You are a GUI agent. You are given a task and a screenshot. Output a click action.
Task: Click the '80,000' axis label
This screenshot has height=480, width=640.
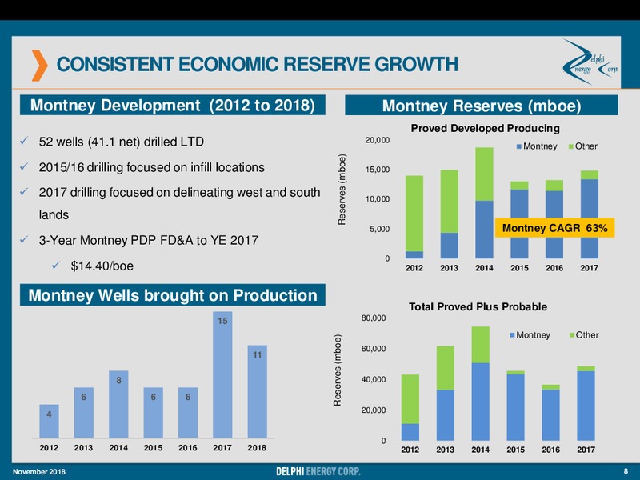click(x=373, y=318)
